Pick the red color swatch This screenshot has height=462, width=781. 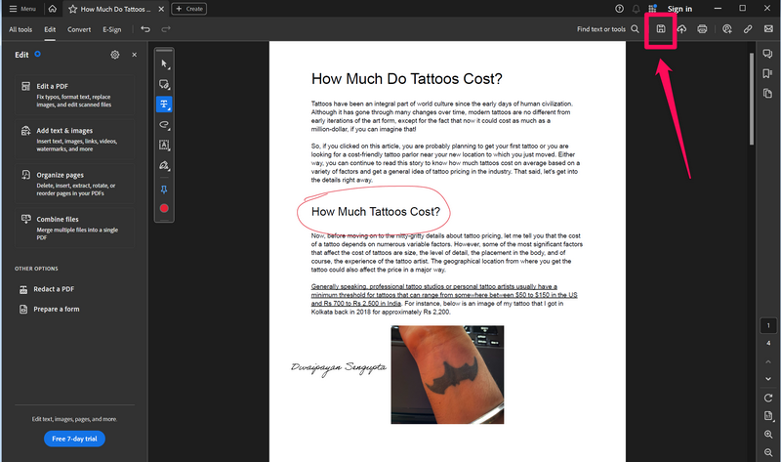tap(164, 208)
